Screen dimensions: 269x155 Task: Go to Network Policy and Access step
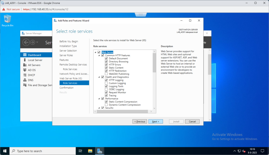pyautogui.click(x=74, y=74)
